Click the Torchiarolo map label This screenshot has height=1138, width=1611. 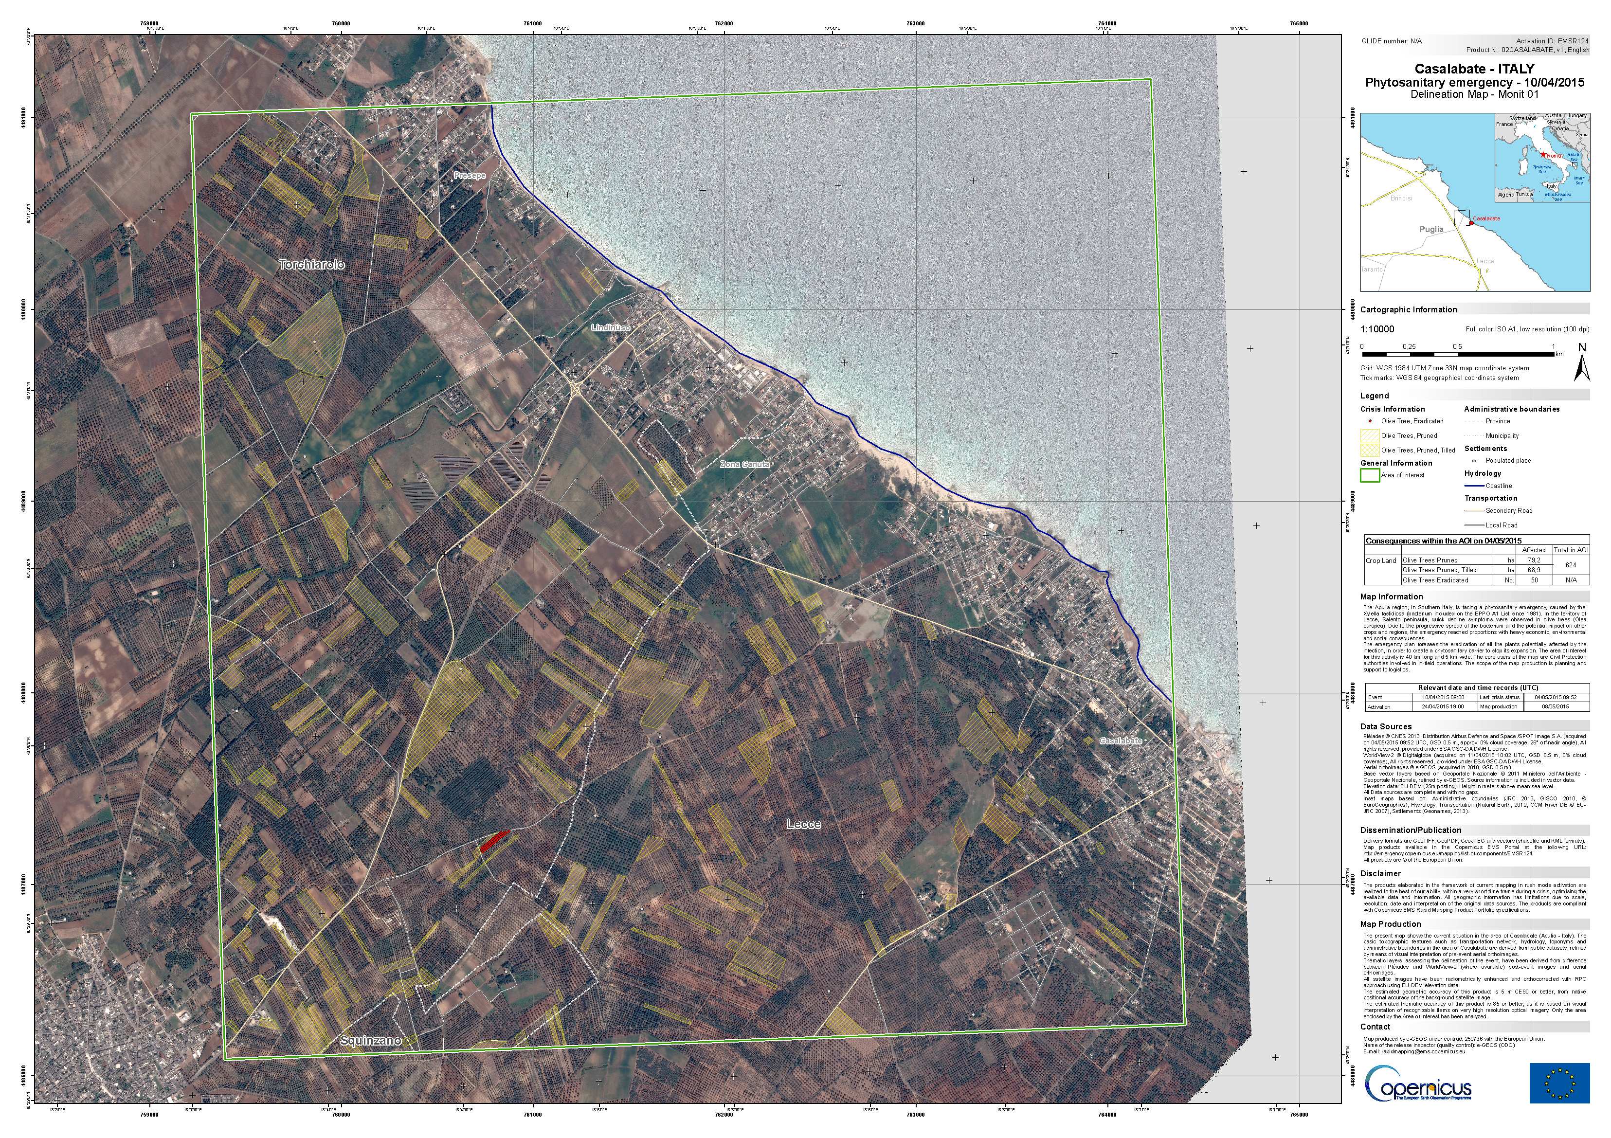tap(312, 265)
